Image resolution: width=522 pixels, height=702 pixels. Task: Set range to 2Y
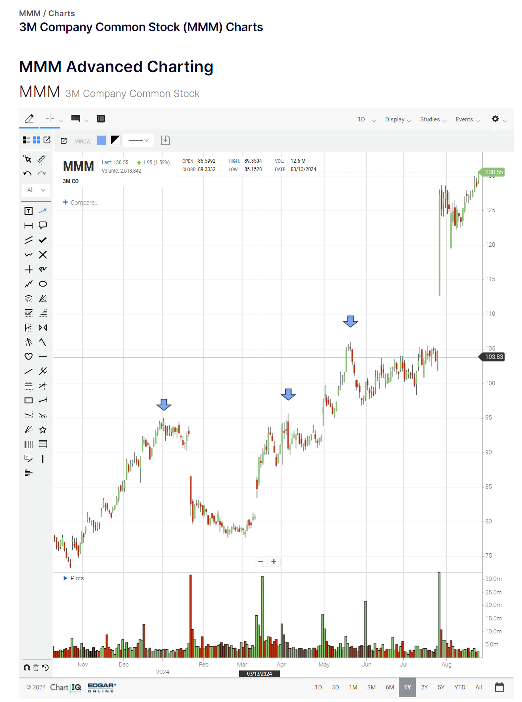click(424, 687)
